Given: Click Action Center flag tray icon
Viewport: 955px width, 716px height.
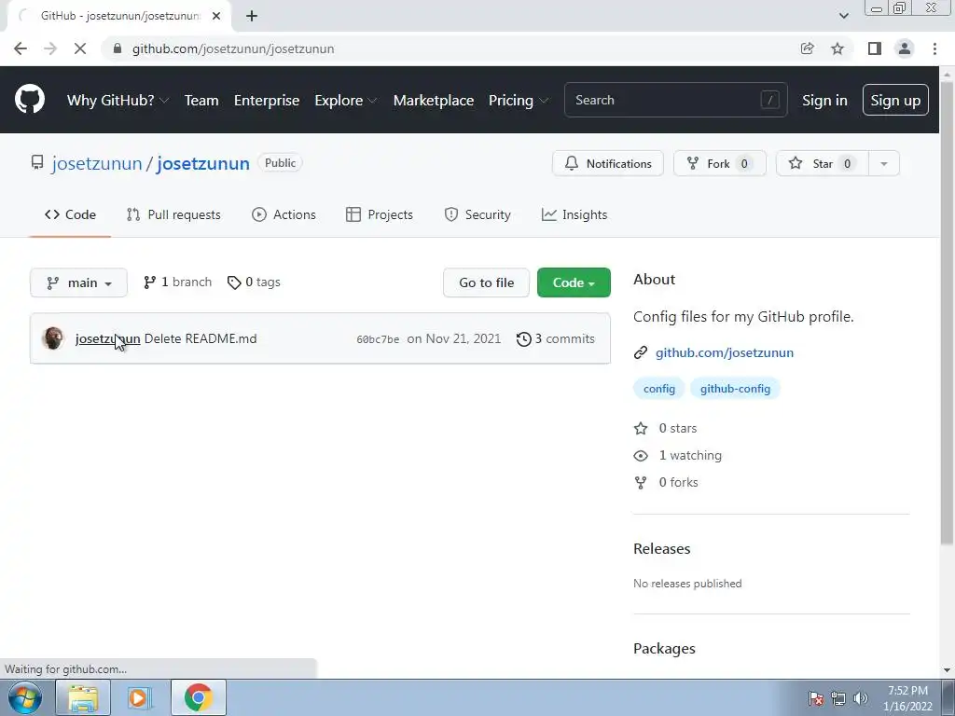Looking at the screenshot, I should [x=816, y=698].
